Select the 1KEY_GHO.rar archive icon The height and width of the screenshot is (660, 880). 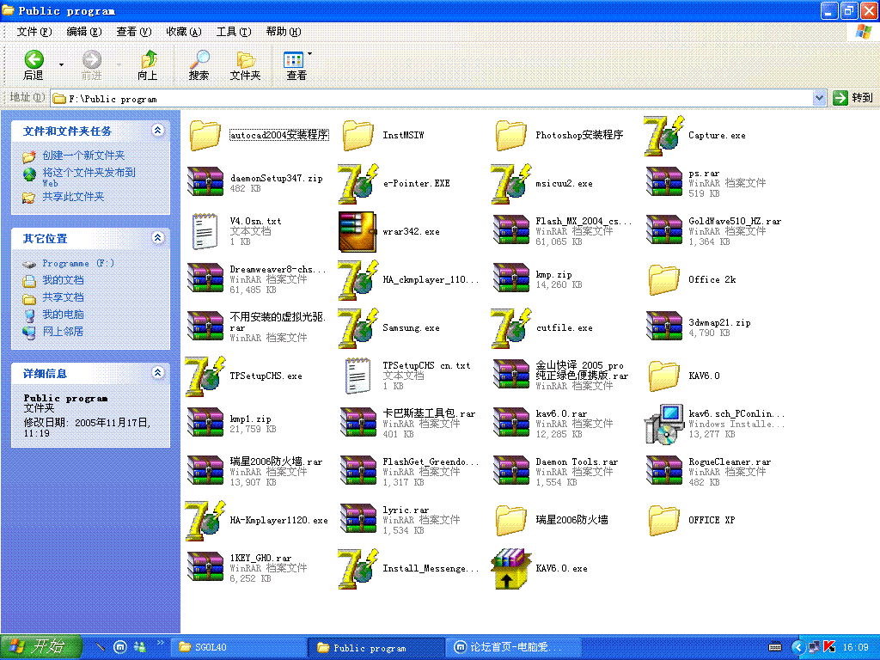[x=205, y=568]
